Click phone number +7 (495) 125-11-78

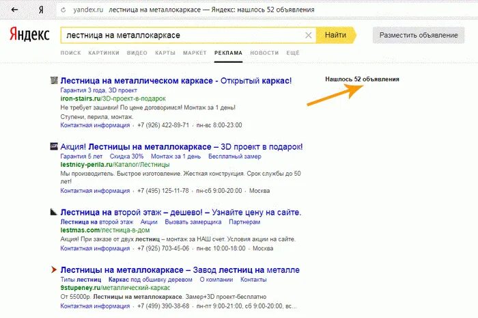pyautogui.click(x=163, y=191)
